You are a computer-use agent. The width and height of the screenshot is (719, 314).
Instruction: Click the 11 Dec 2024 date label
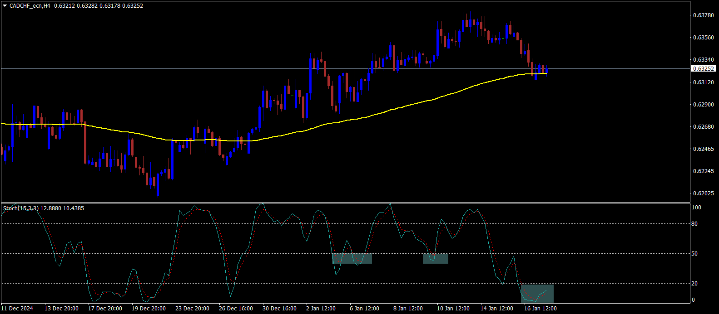17,309
